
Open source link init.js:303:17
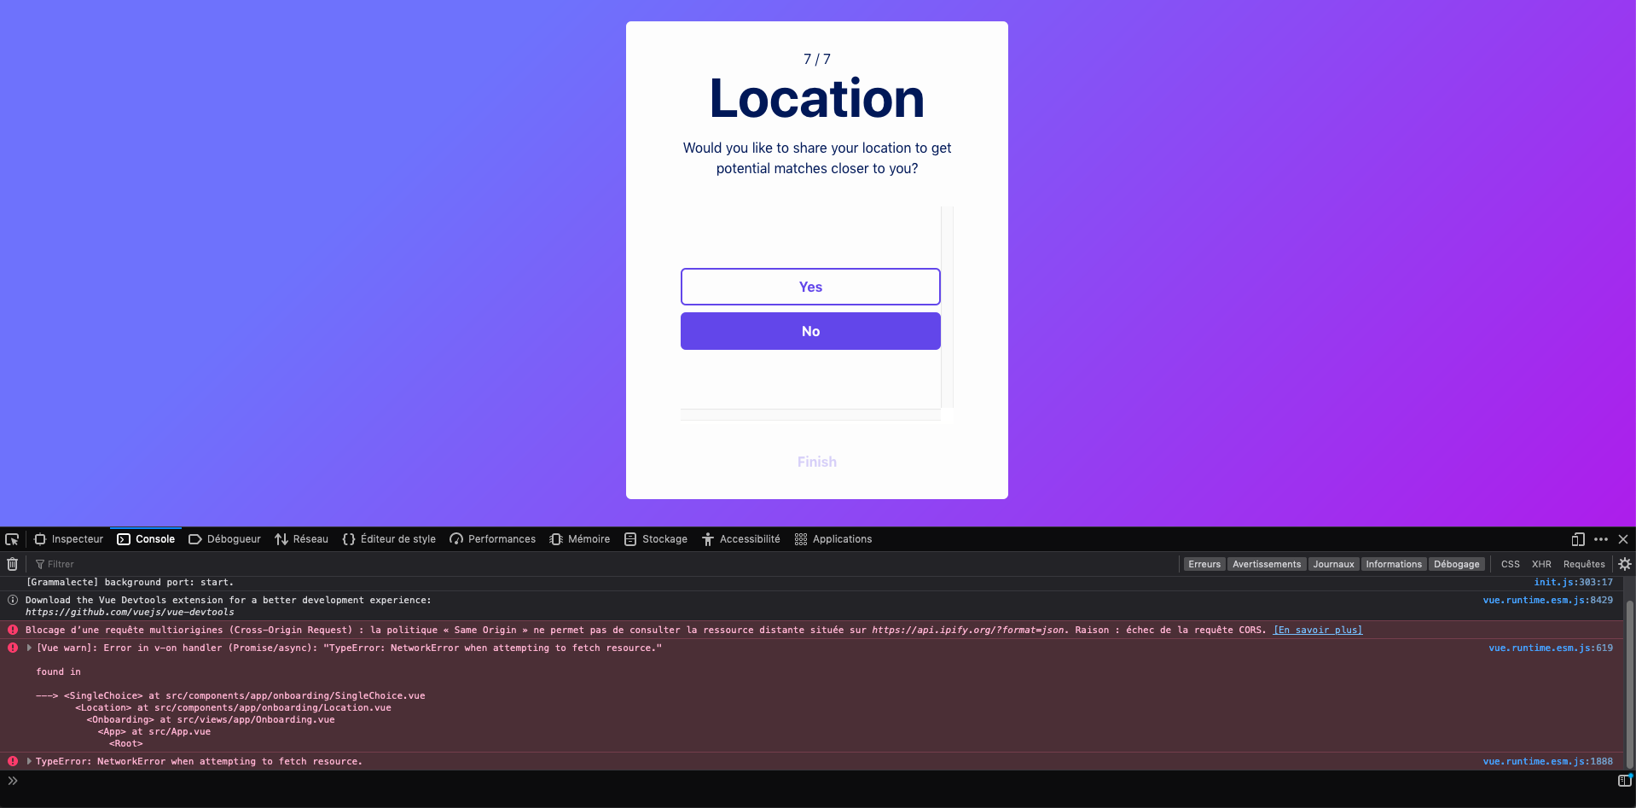pyautogui.click(x=1573, y=582)
